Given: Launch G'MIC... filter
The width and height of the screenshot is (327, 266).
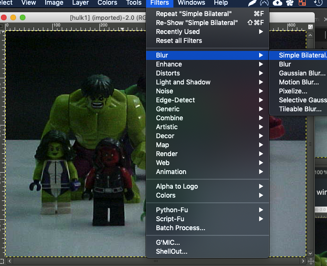Looking at the screenshot, I should click(207, 242).
